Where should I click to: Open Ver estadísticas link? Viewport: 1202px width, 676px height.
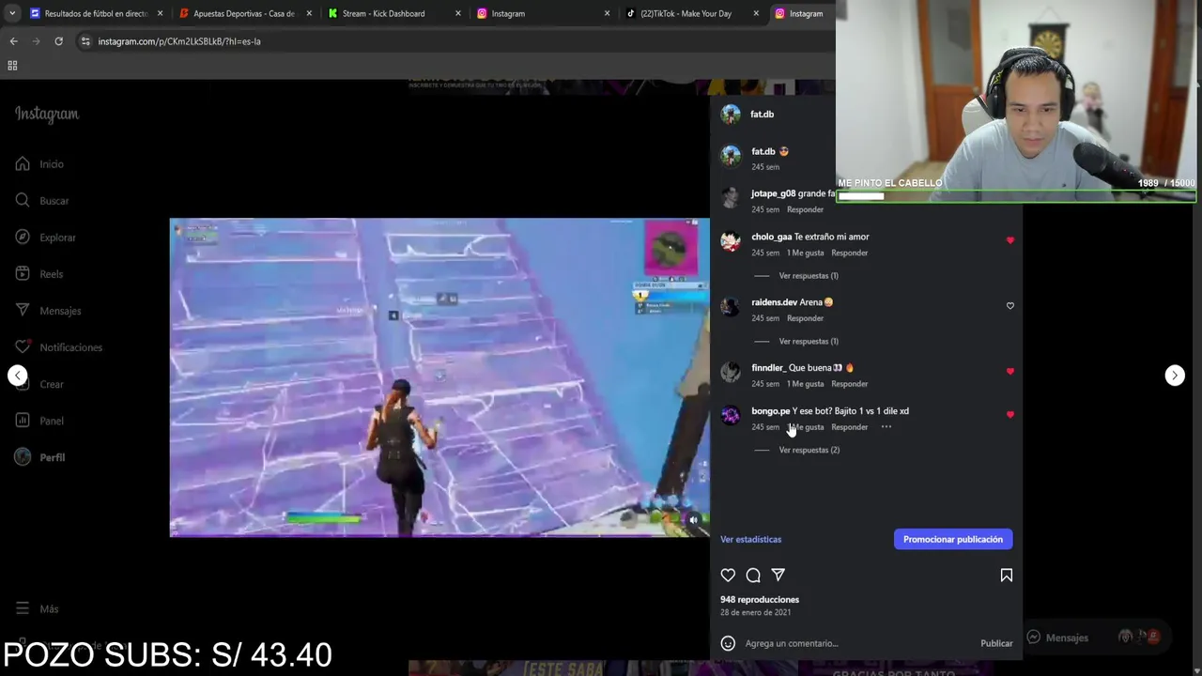coord(750,540)
